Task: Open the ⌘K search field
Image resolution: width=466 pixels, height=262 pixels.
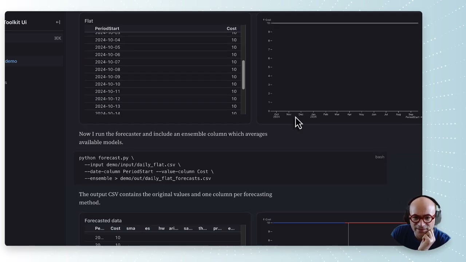Action: tap(34, 38)
